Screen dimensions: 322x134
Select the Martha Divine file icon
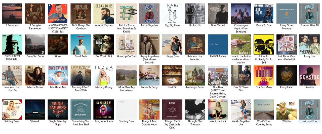click(35, 75)
